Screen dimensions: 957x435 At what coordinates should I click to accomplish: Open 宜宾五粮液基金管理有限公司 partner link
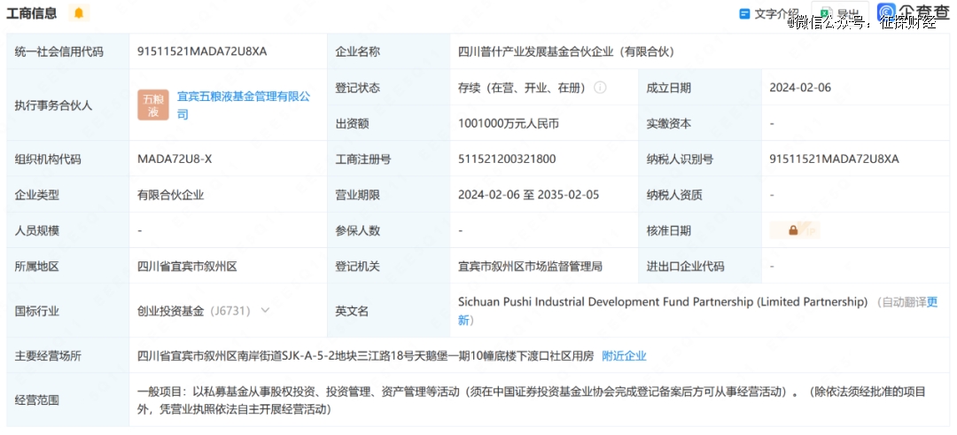(x=244, y=105)
